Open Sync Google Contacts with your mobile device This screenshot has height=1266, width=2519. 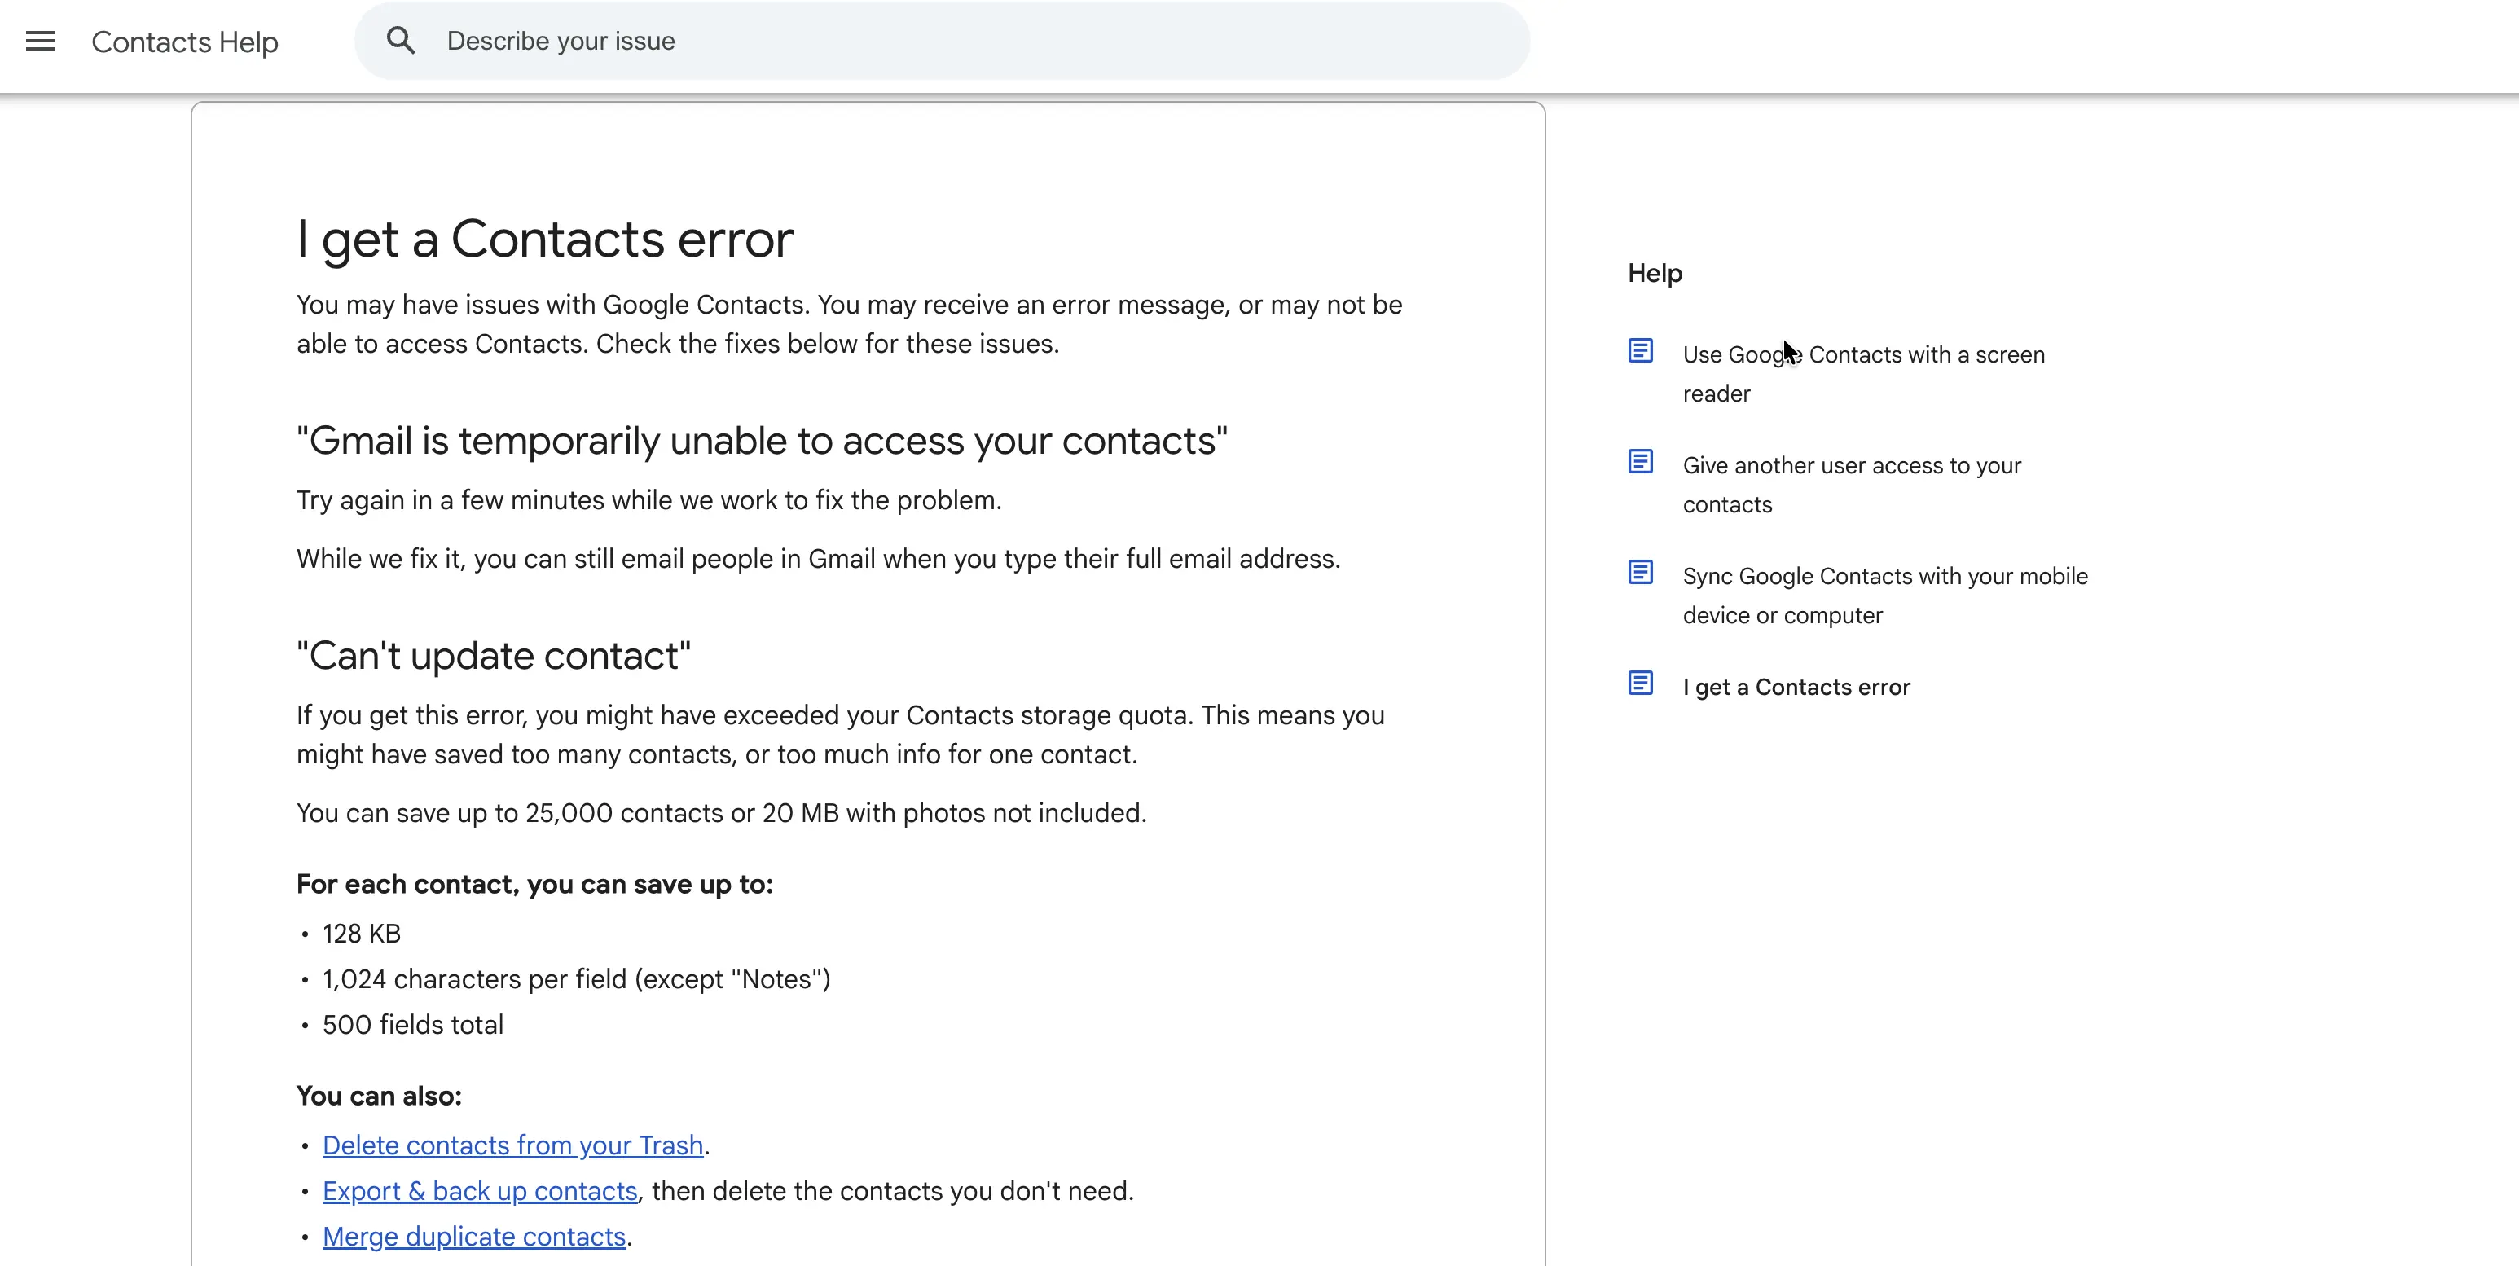pos(1884,596)
